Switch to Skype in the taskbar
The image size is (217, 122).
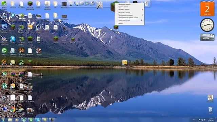point(38,120)
